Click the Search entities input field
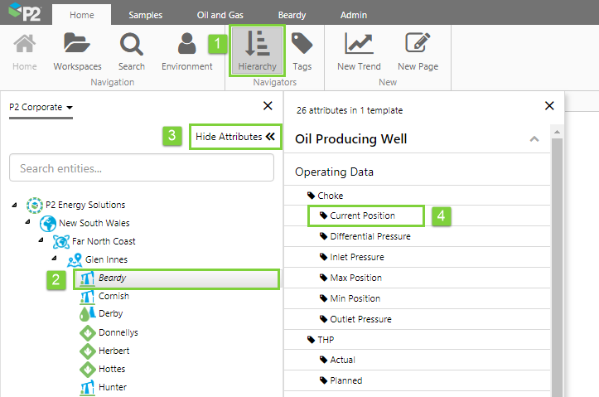The width and height of the screenshot is (599, 397). coord(141,168)
